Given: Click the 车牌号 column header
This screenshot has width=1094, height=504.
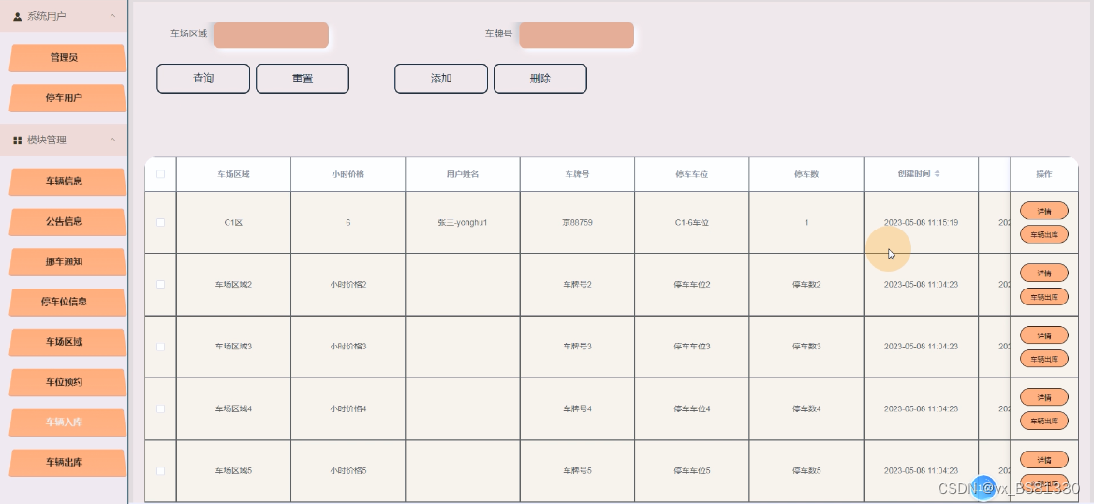Looking at the screenshot, I should pyautogui.click(x=577, y=174).
